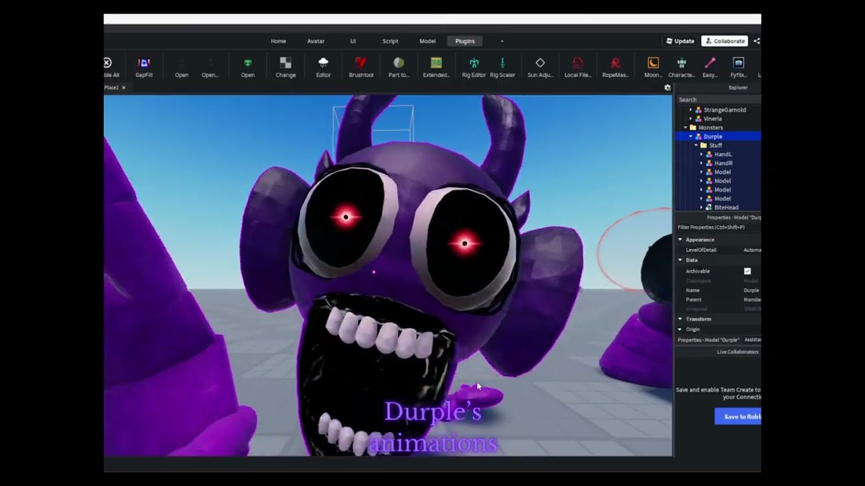Collapse the Data properties section
865x486 pixels.
click(x=681, y=260)
